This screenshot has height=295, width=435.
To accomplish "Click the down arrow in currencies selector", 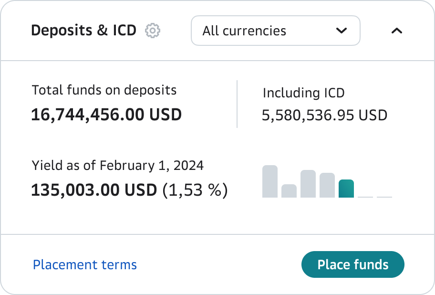I will point(341,31).
